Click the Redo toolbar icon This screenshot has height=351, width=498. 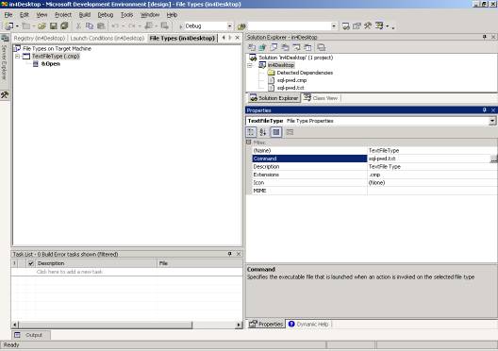tap(131, 26)
